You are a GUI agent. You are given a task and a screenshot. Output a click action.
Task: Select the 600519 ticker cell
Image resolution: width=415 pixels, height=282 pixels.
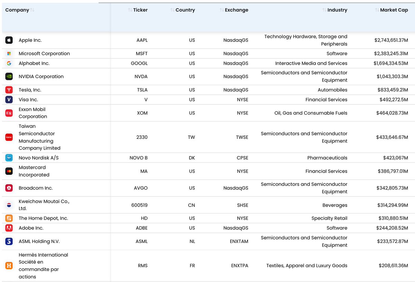click(139, 205)
